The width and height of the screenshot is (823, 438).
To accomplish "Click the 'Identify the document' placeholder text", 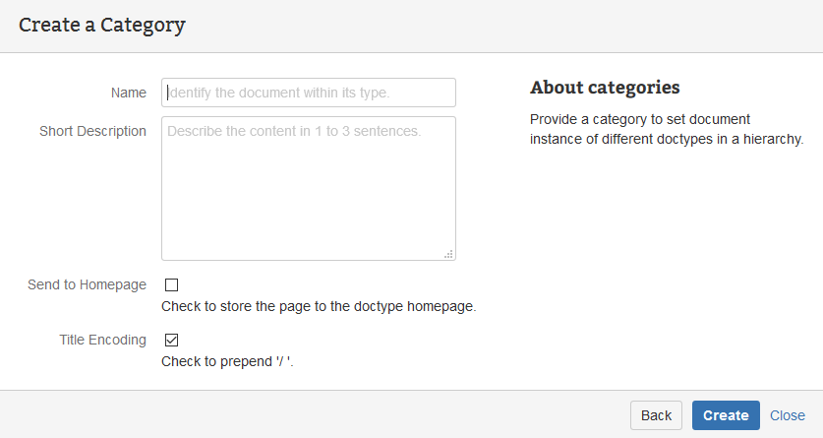I will pos(279,93).
